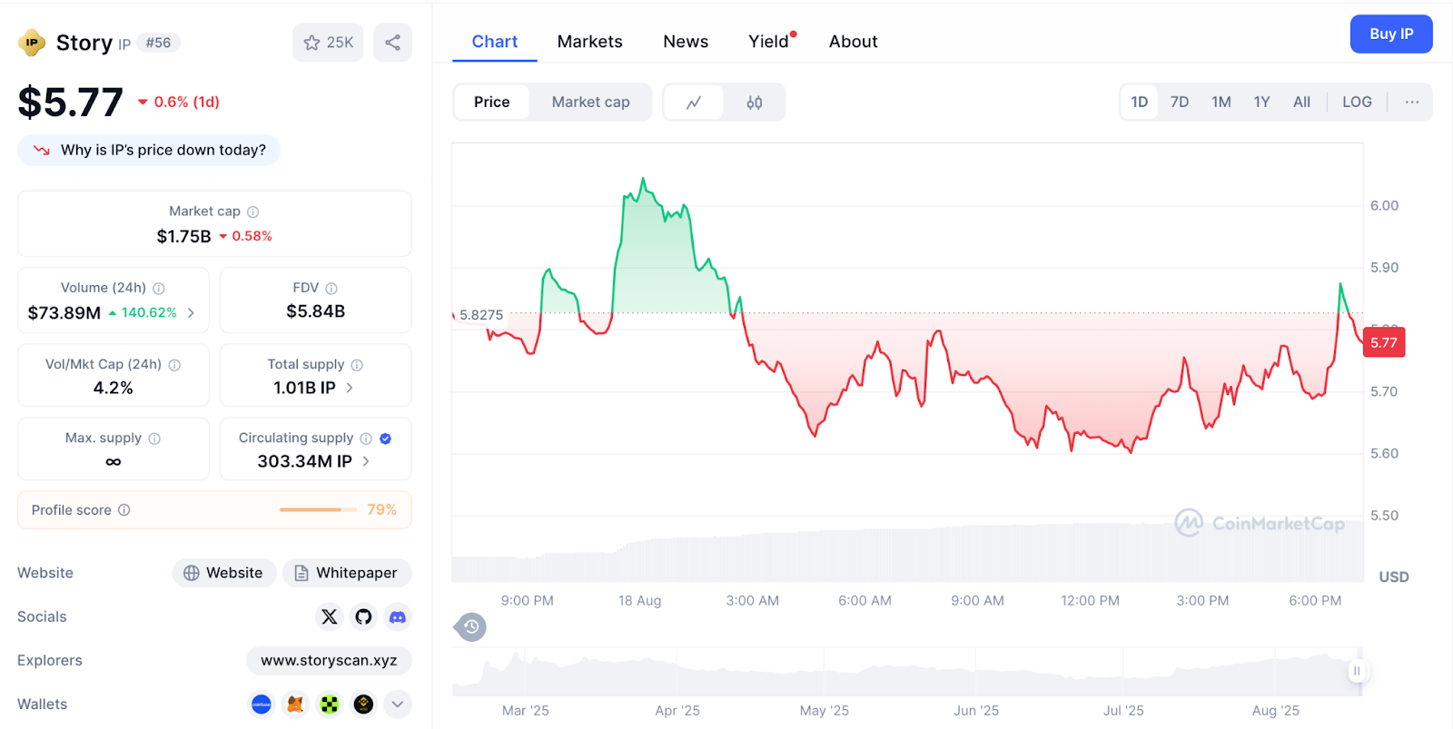Click the verified circulating supply badge

pyautogui.click(x=386, y=438)
